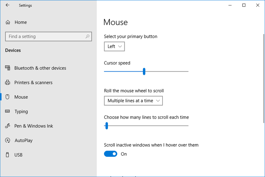Click the Printers & scanners icon
The width and height of the screenshot is (265, 177).
click(x=8, y=83)
